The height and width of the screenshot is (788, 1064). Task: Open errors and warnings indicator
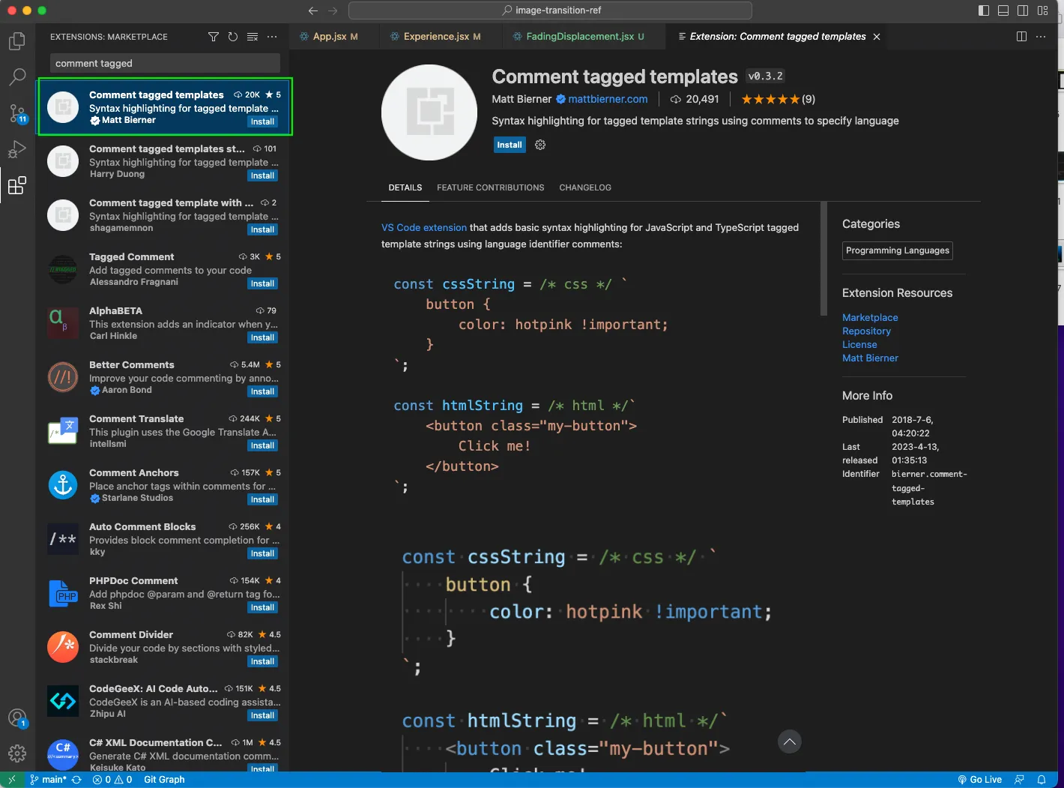point(112,780)
